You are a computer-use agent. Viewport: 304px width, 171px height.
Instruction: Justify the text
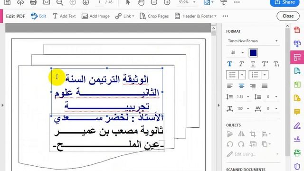(265, 85)
